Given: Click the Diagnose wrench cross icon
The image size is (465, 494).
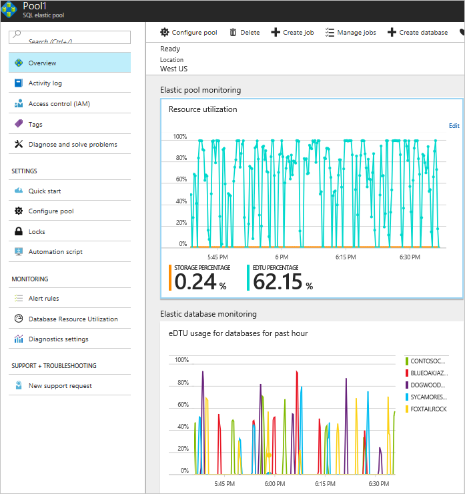Looking at the screenshot, I should point(19,144).
